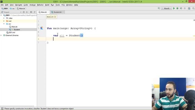Collapse the src folder arrow
The image size is (195, 110).
pyautogui.click(x=4, y=24)
